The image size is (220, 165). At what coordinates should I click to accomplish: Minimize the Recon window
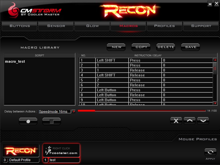[210, 3]
